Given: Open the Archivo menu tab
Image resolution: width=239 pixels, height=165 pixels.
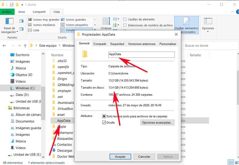Looking at the screenshot, I should point(7,12).
